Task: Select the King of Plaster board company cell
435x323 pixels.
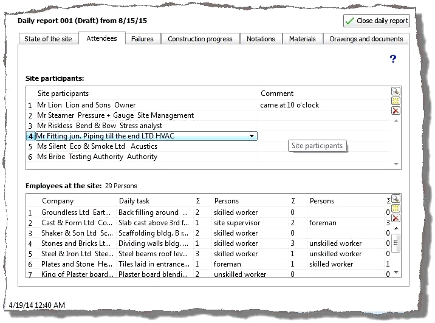Action: click(x=77, y=274)
